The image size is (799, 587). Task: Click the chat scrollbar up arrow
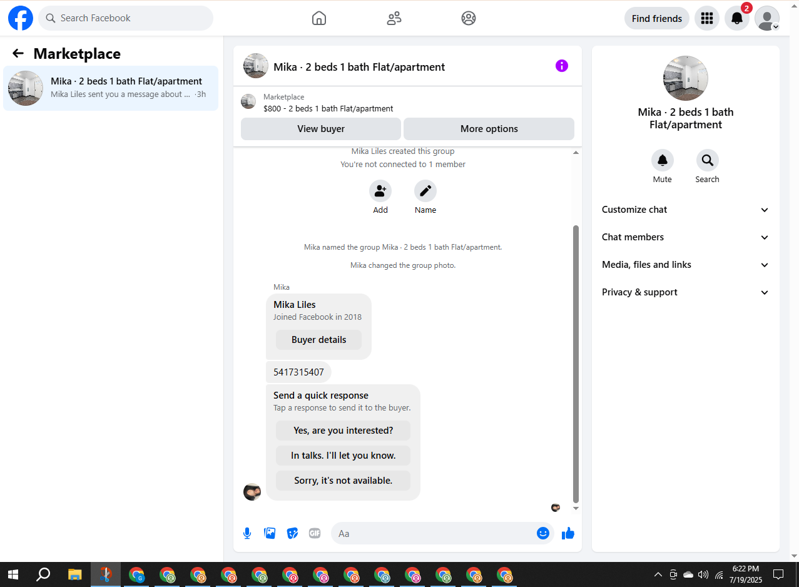tap(576, 152)
